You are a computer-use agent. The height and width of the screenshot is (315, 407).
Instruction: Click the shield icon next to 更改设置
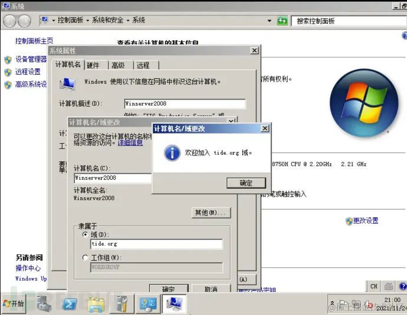pos(349,221)
